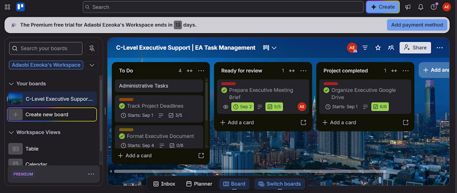Open the Table workspace view
Viewport: 457px width, 193px height.
tap(52, 149)
